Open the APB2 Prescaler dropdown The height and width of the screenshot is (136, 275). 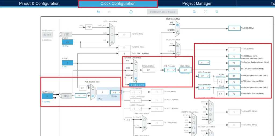[204, 88]
